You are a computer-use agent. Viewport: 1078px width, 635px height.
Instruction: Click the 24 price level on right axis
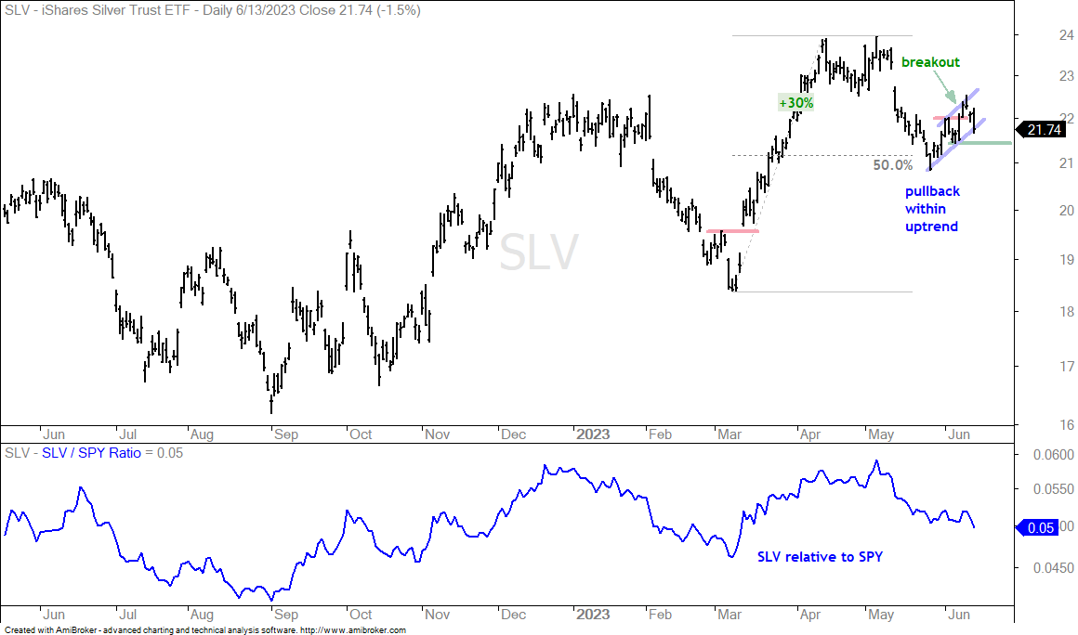click(x=1066, y=35)
